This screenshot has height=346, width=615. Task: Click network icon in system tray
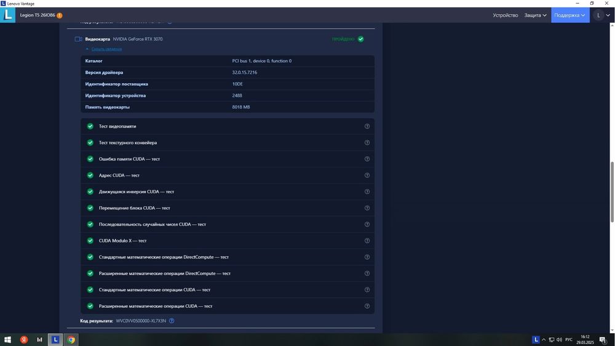point(552,340)
